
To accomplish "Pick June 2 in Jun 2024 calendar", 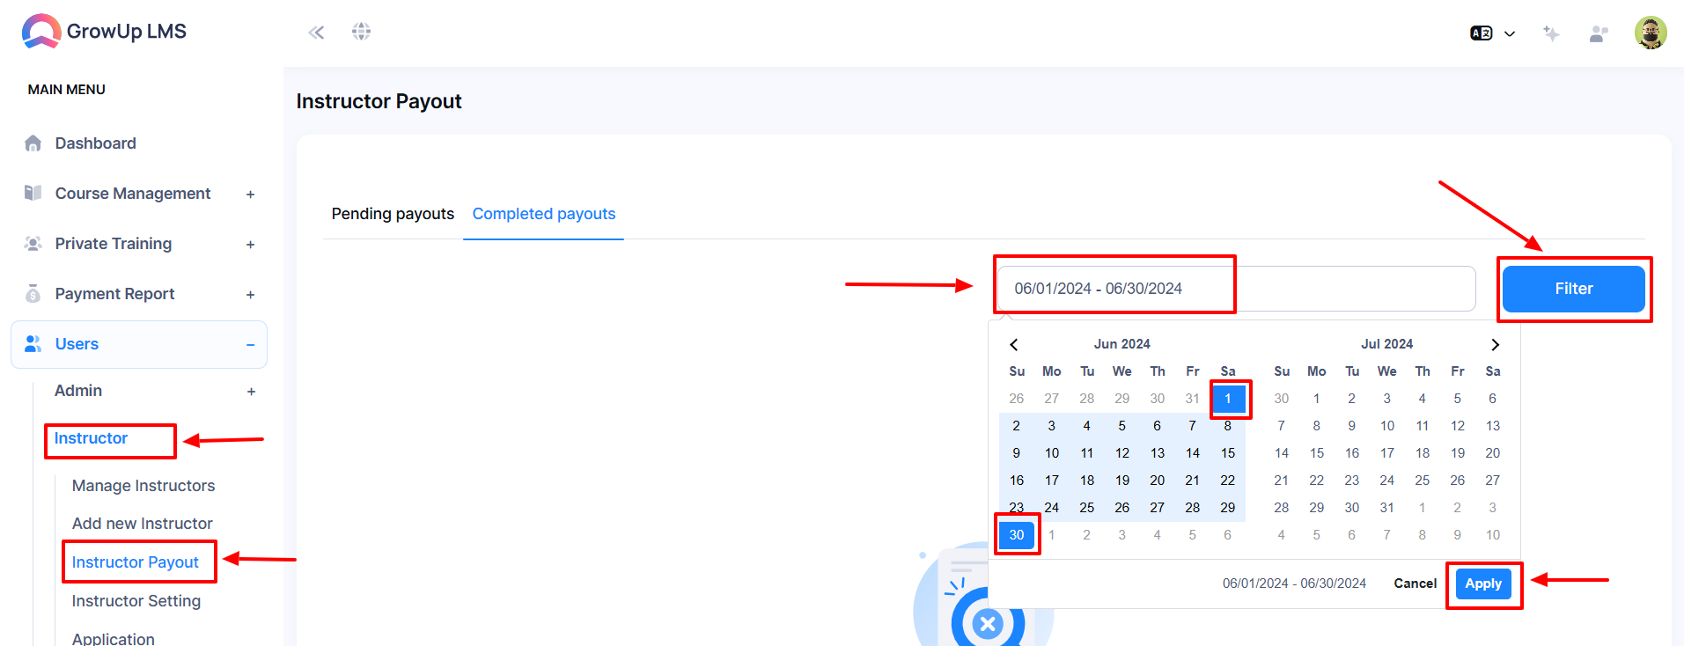I will pos(1017,426).
